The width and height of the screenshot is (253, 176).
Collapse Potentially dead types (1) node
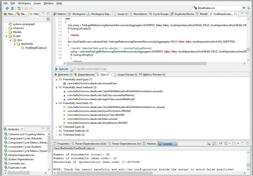[56, 80]
